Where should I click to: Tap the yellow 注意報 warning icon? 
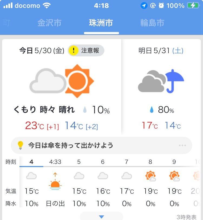(74, 50)
